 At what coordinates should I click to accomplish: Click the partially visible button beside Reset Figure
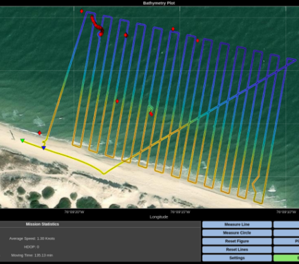286,241
